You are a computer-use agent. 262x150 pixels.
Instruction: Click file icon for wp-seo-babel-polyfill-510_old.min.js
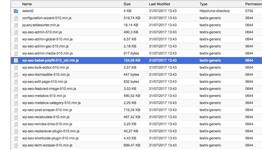pos(16,60)
